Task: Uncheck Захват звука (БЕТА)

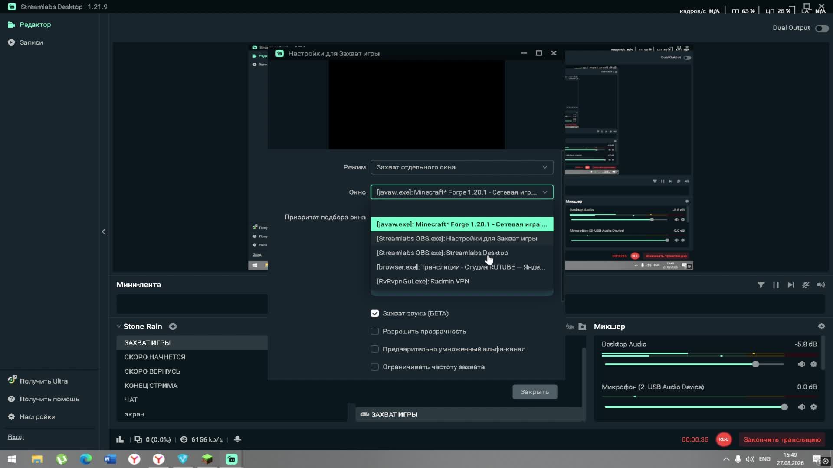Action: [x=375, y=313]
